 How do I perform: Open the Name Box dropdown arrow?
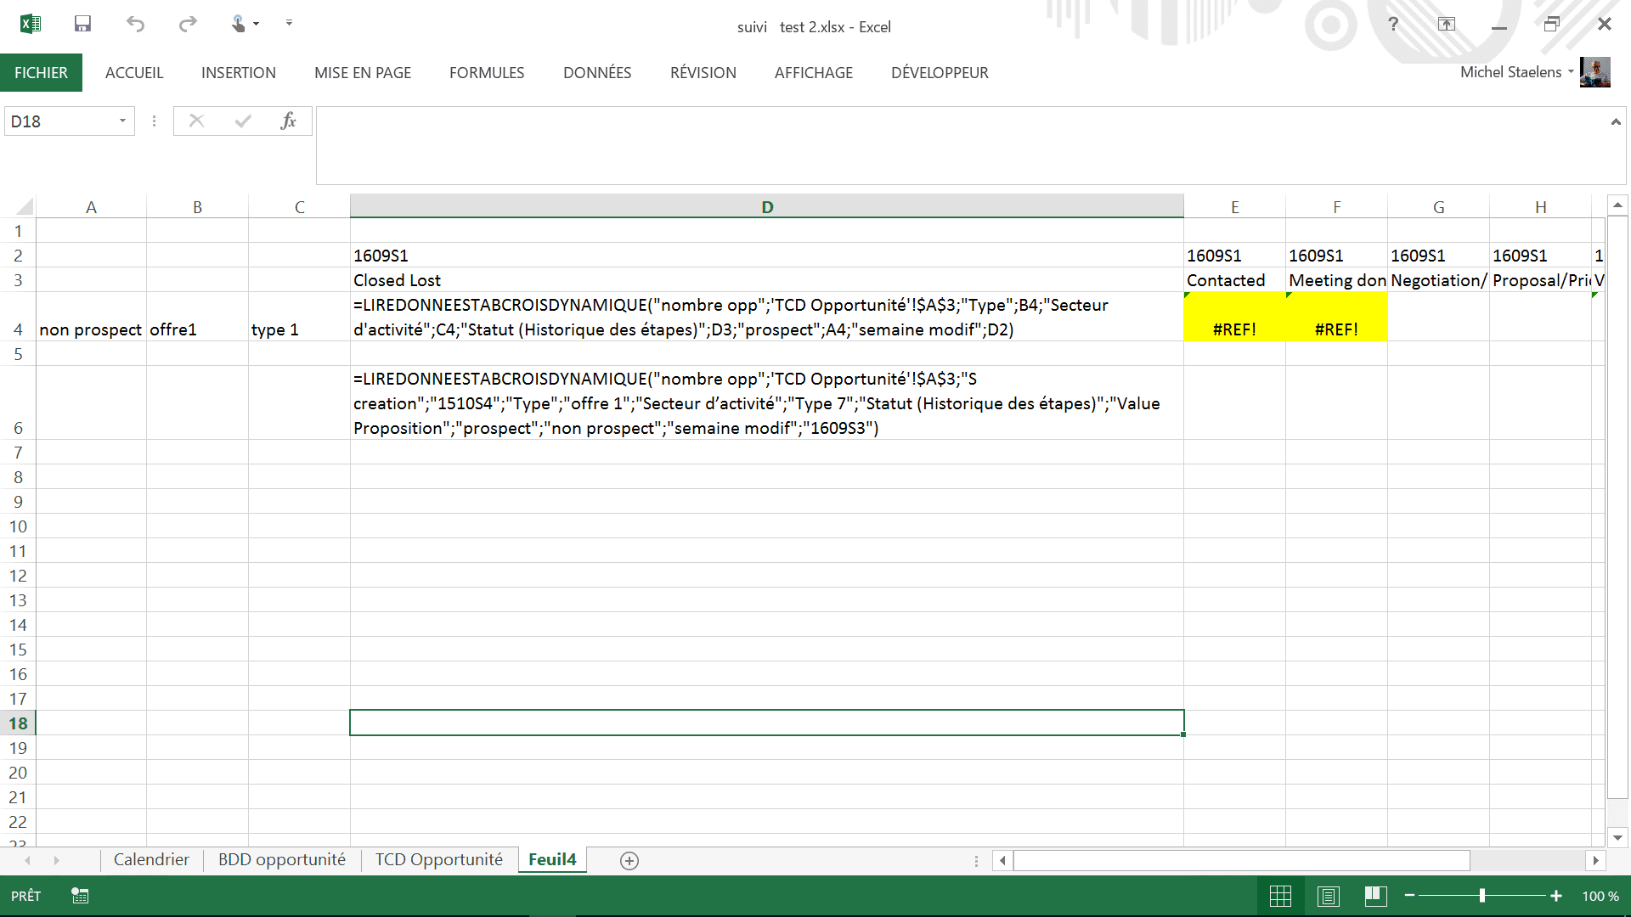(122, 121)
